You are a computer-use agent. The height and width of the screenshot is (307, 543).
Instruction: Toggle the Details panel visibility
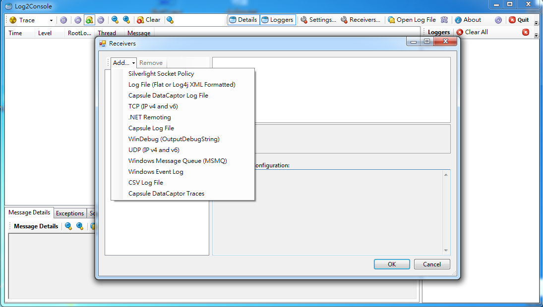click(x=243, y=20)
